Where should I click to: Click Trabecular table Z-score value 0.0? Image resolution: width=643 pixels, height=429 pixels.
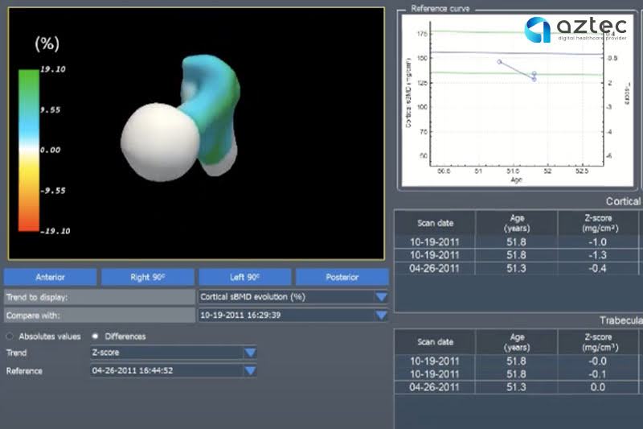point(597,387)
